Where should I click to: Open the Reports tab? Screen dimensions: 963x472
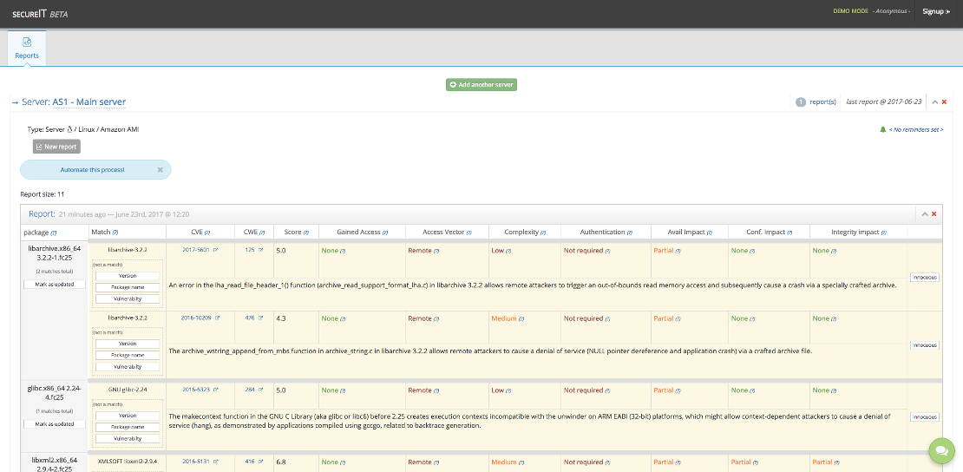(x=27, y=48)
